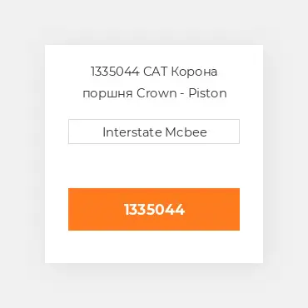Click the word 'Crown' in product title

coord(156,93)
